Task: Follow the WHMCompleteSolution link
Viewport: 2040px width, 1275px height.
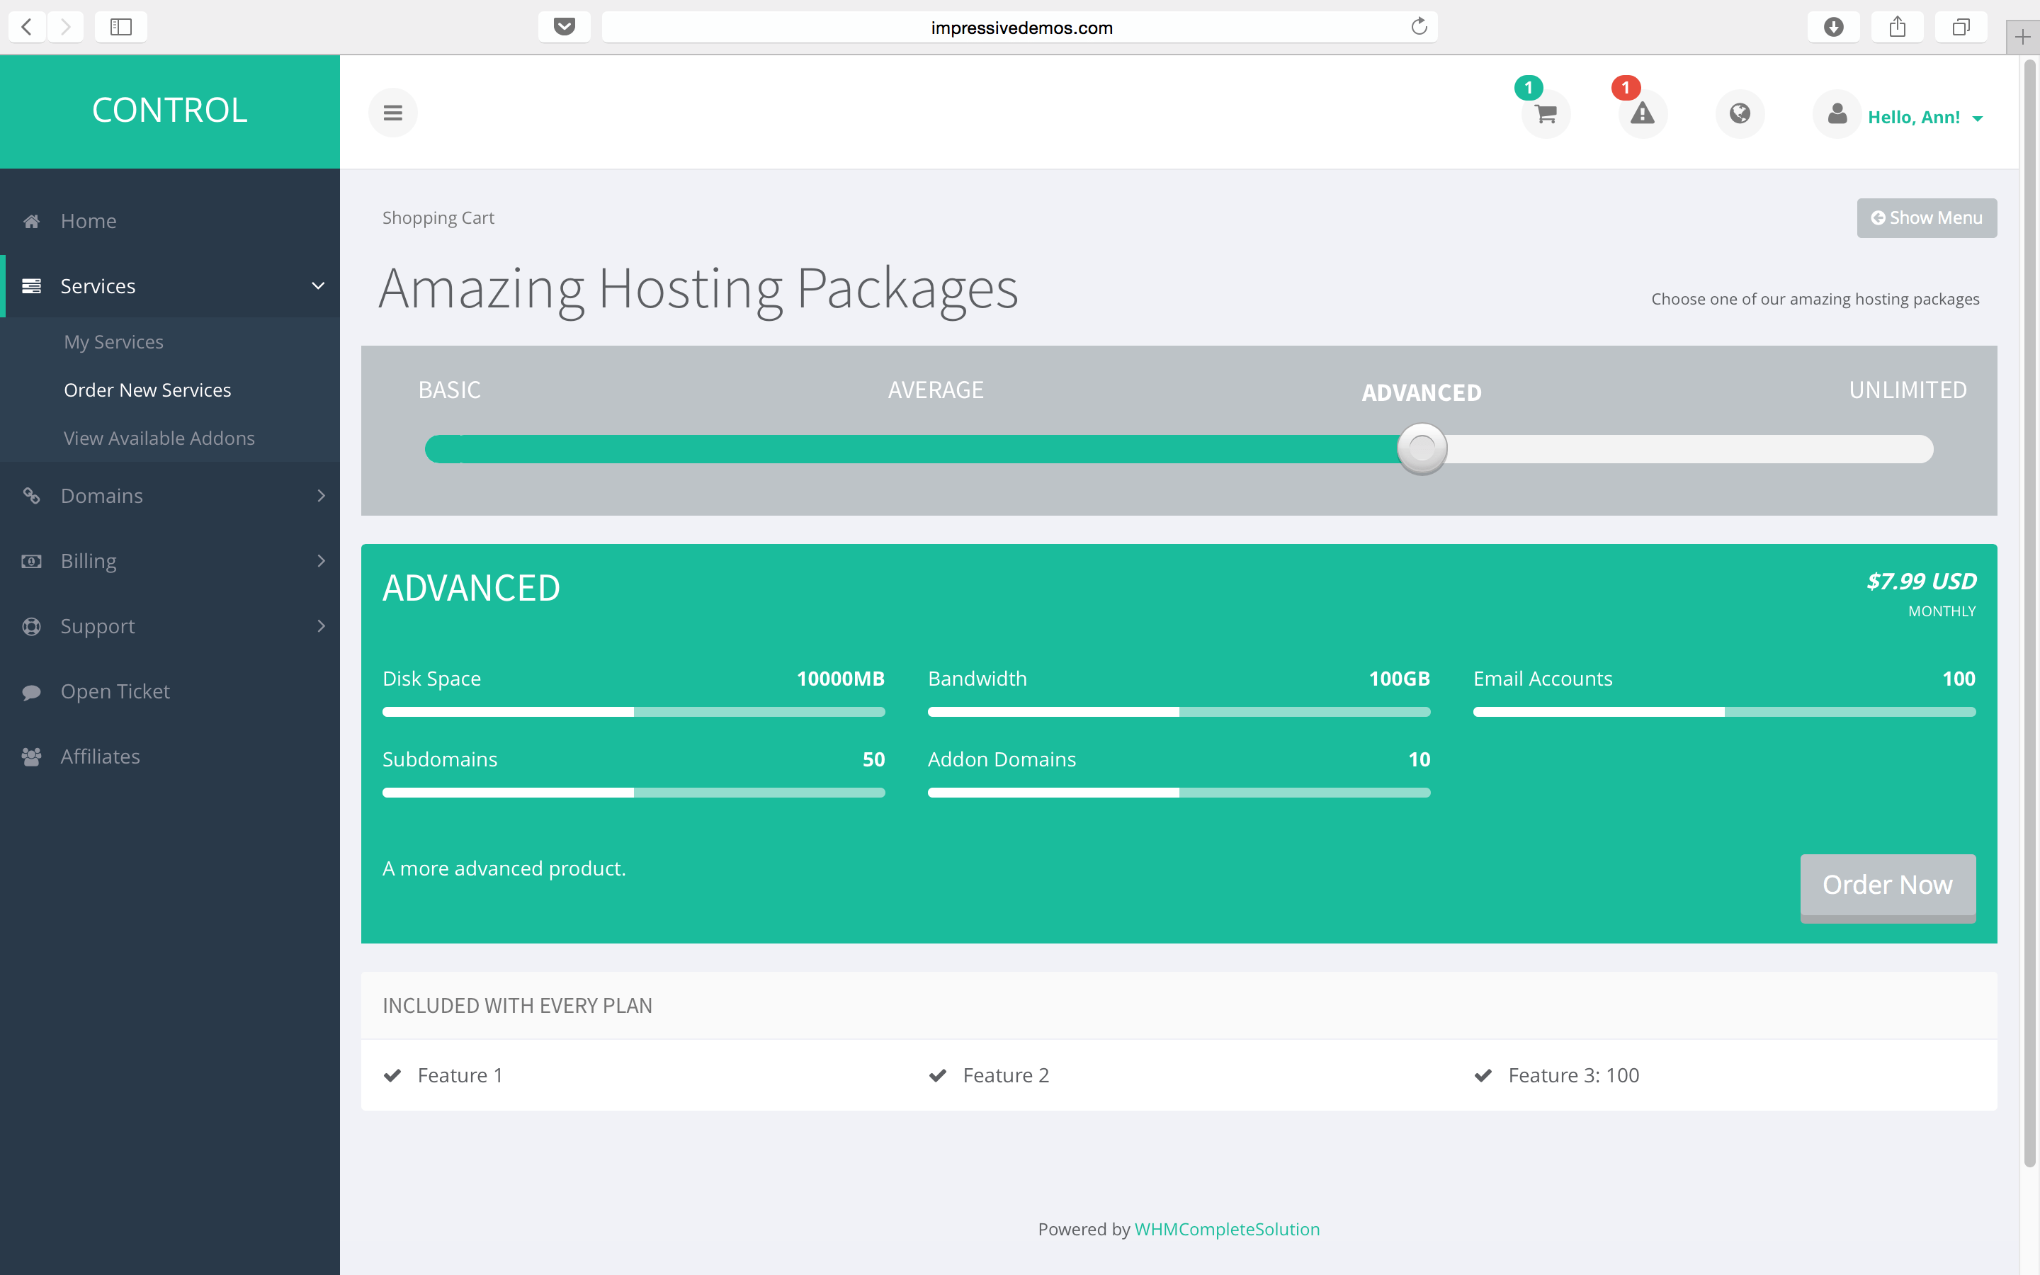Action: click(1227, 1230)
